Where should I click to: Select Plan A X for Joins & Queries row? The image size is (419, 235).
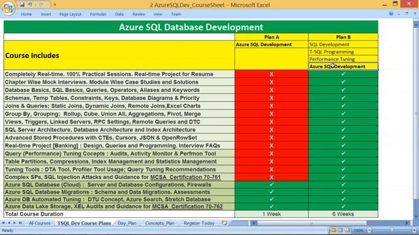coord(272,106)
